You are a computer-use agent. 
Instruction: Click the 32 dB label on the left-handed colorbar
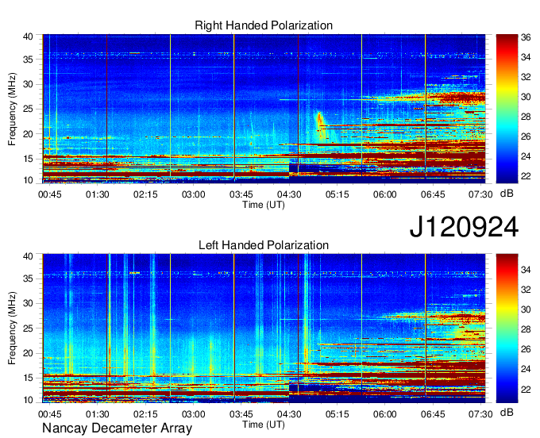coord(526,290)
